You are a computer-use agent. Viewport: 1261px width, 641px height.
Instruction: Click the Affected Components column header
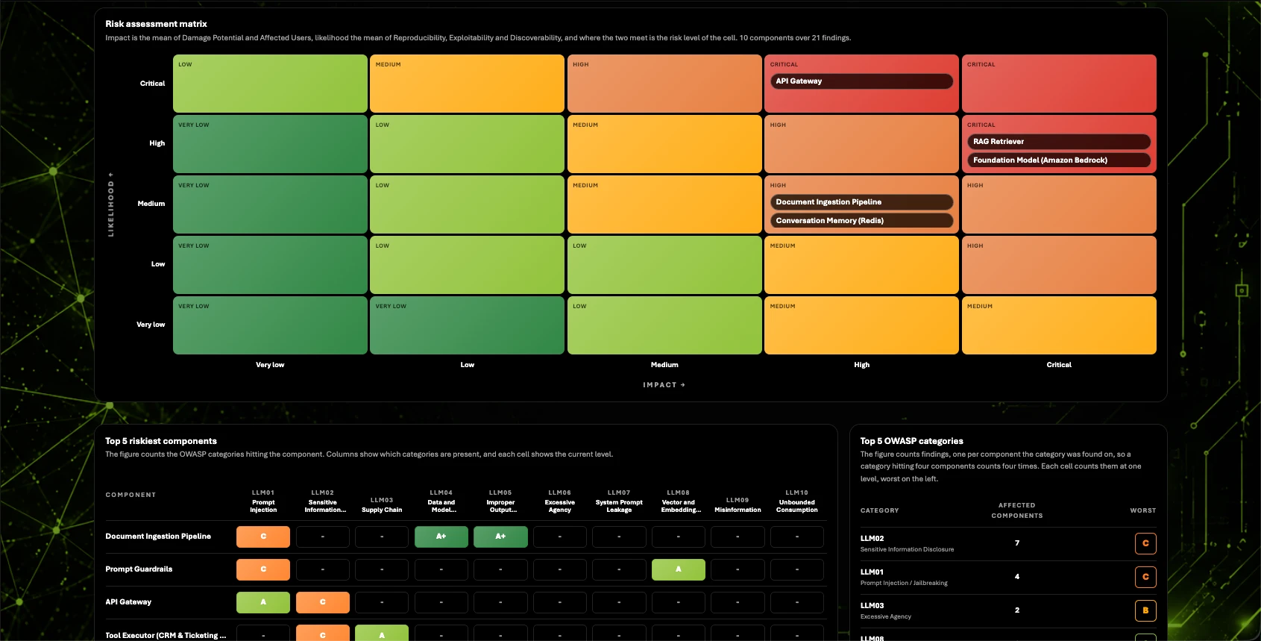coord(1017,510)
